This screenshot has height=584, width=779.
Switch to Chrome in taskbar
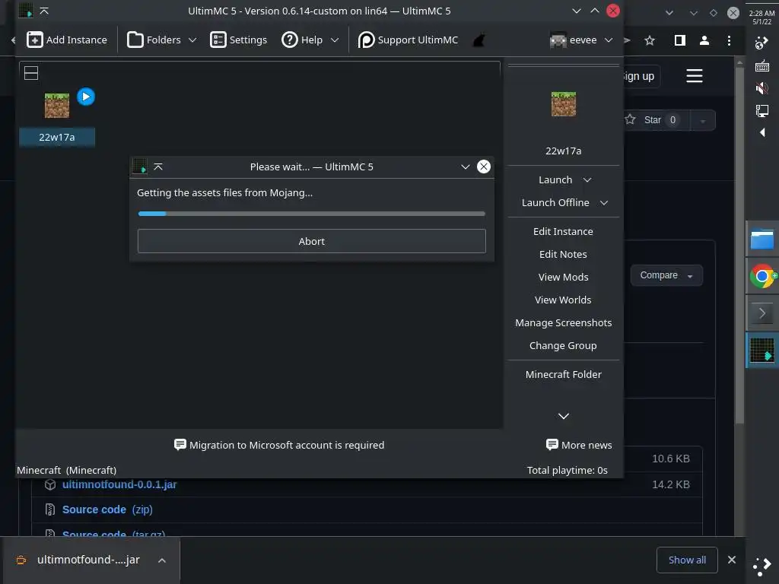point(762,276)
